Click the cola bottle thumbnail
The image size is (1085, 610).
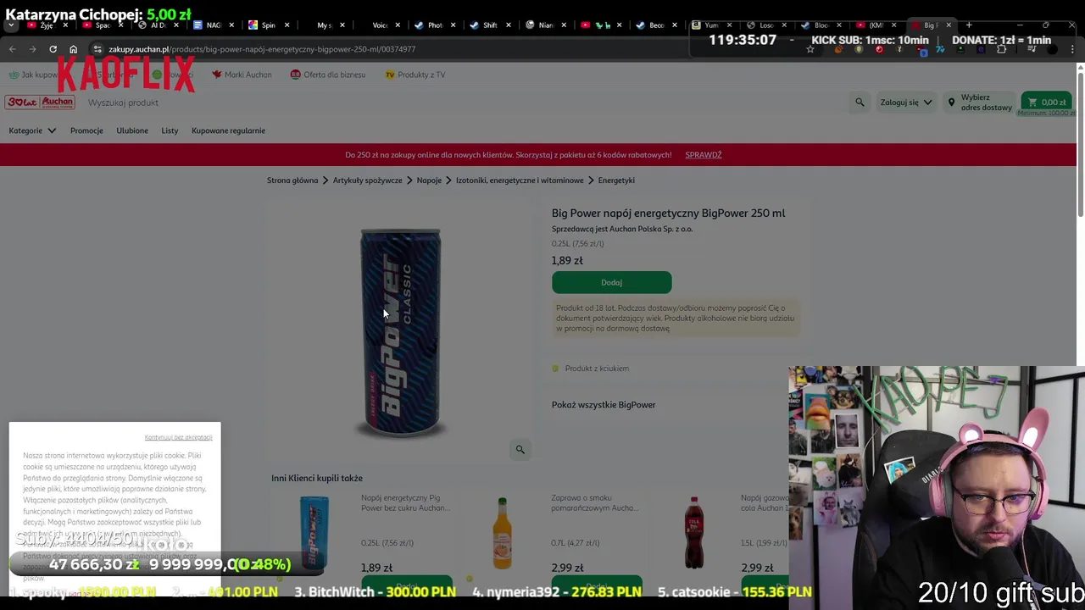tap(694, 533)
